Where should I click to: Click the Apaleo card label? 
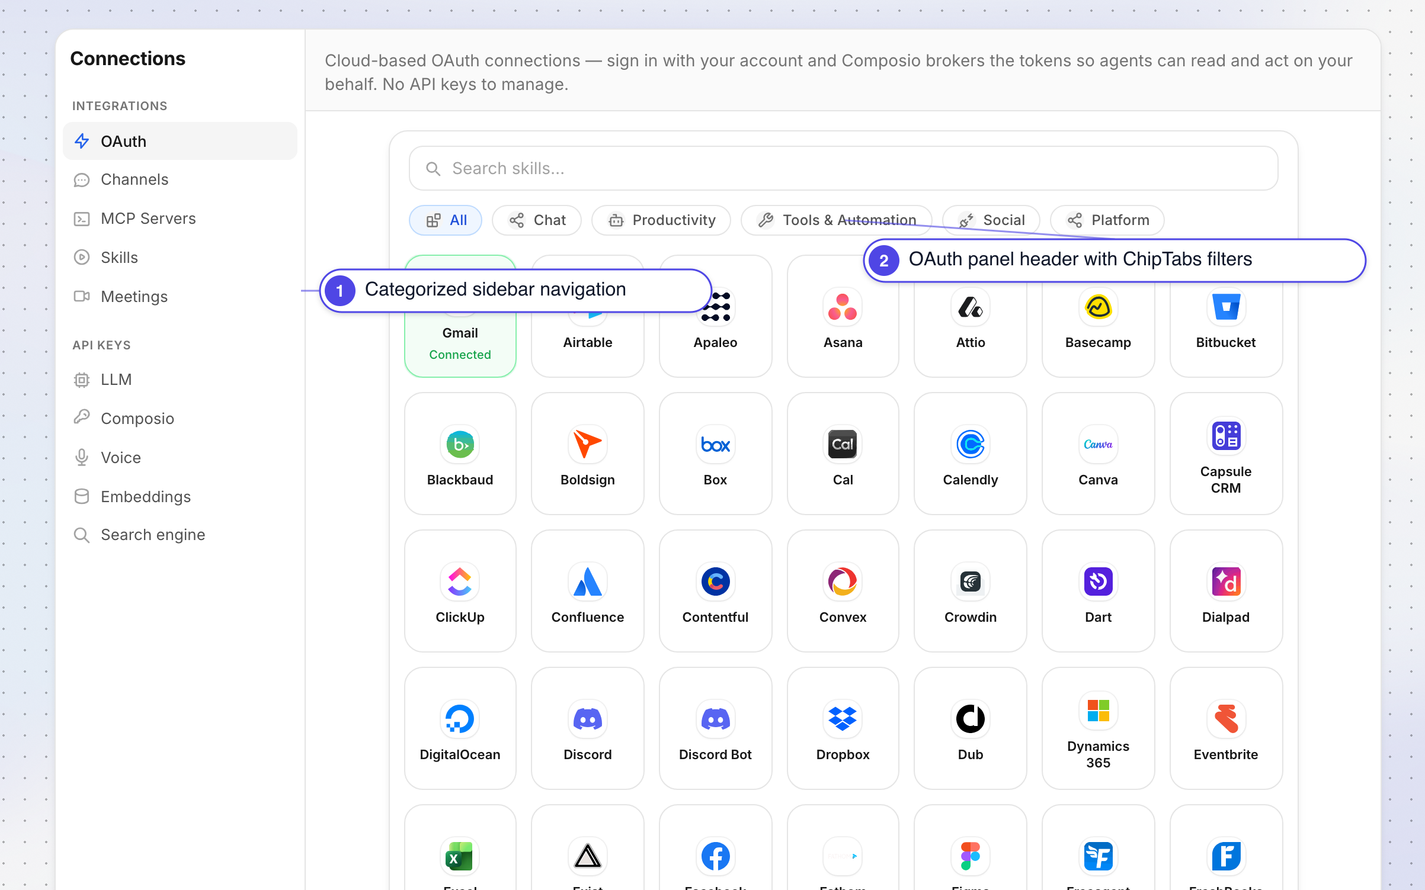715,342
